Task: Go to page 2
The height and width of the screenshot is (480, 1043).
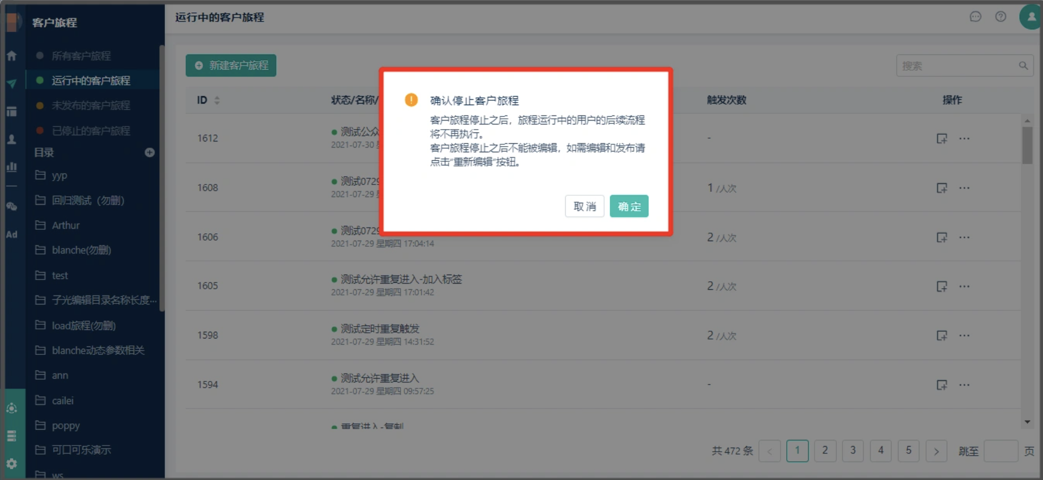Action: point(825,451)
